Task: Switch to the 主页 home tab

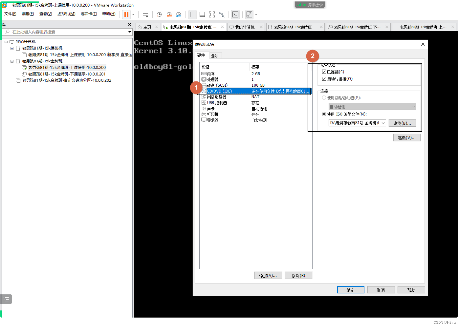Action: (144, 27)
